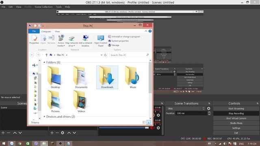Switch to the Computer ribbon tab
The height and width of the screenshot is (146, 260).
(46, 32)
